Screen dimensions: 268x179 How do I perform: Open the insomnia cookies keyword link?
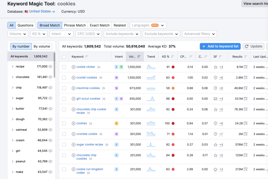coord(88,88)
